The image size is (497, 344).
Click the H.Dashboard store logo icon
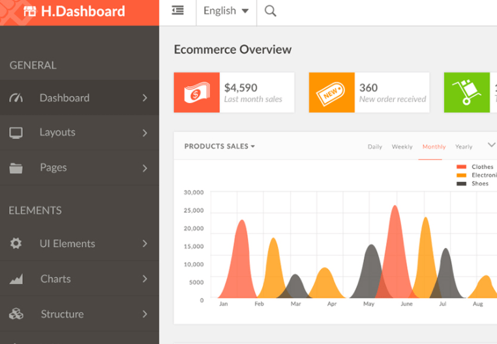pos(30,12)
